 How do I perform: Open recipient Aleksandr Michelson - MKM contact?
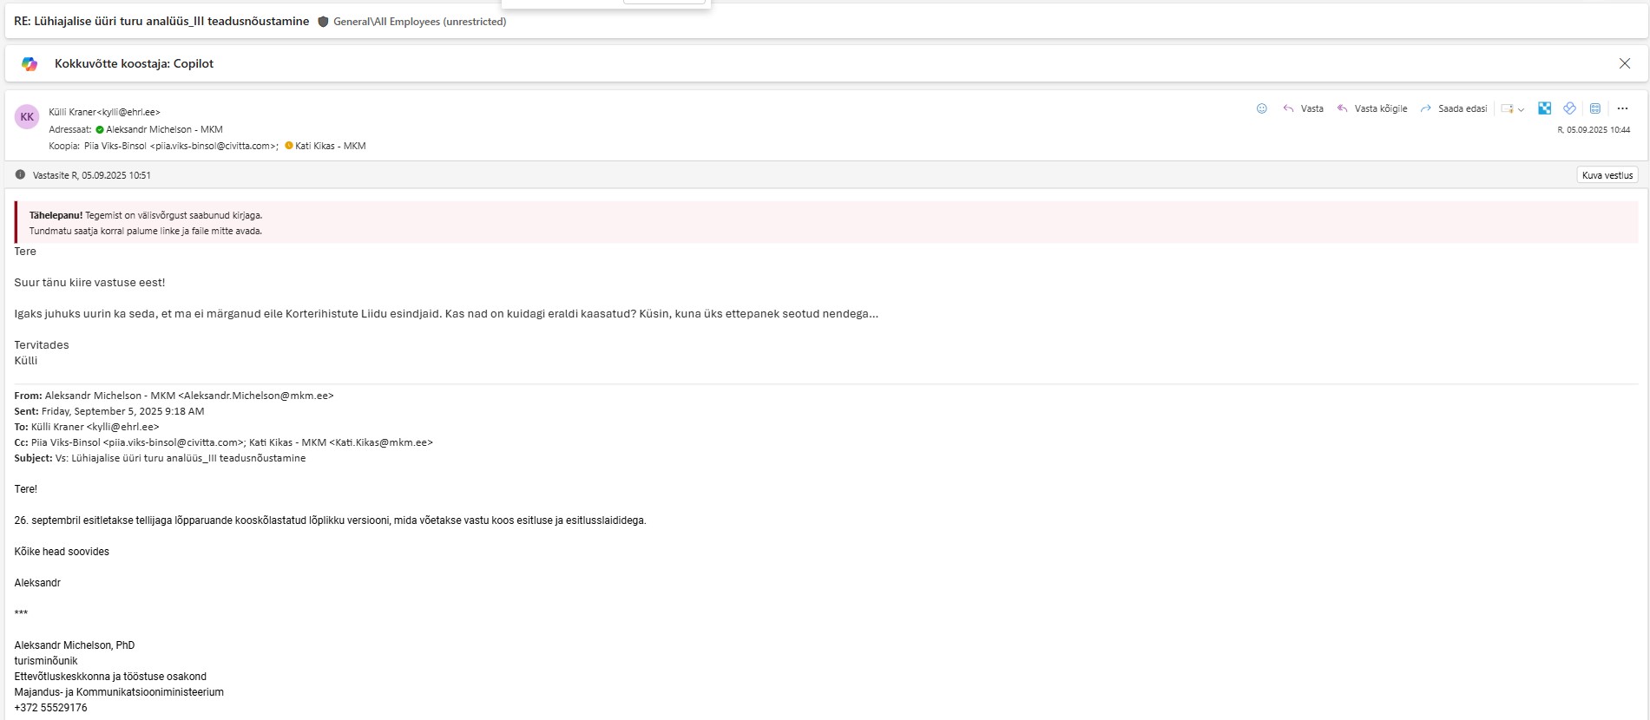(x=164, y=129)
